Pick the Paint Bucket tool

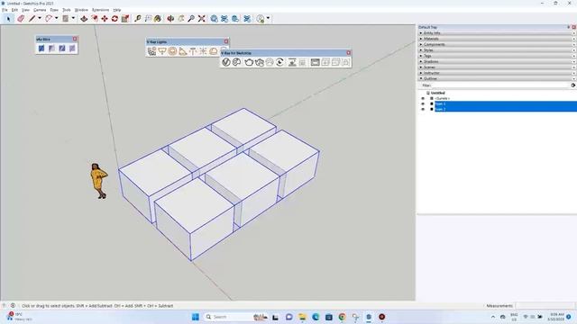click(158, 18)
